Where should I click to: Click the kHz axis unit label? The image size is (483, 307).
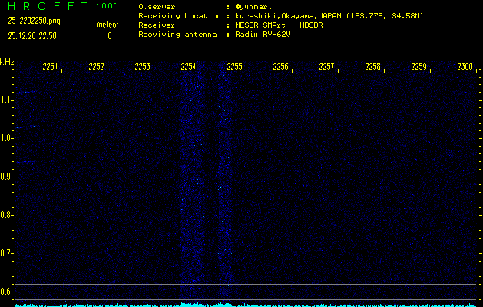tap(7, 62)
